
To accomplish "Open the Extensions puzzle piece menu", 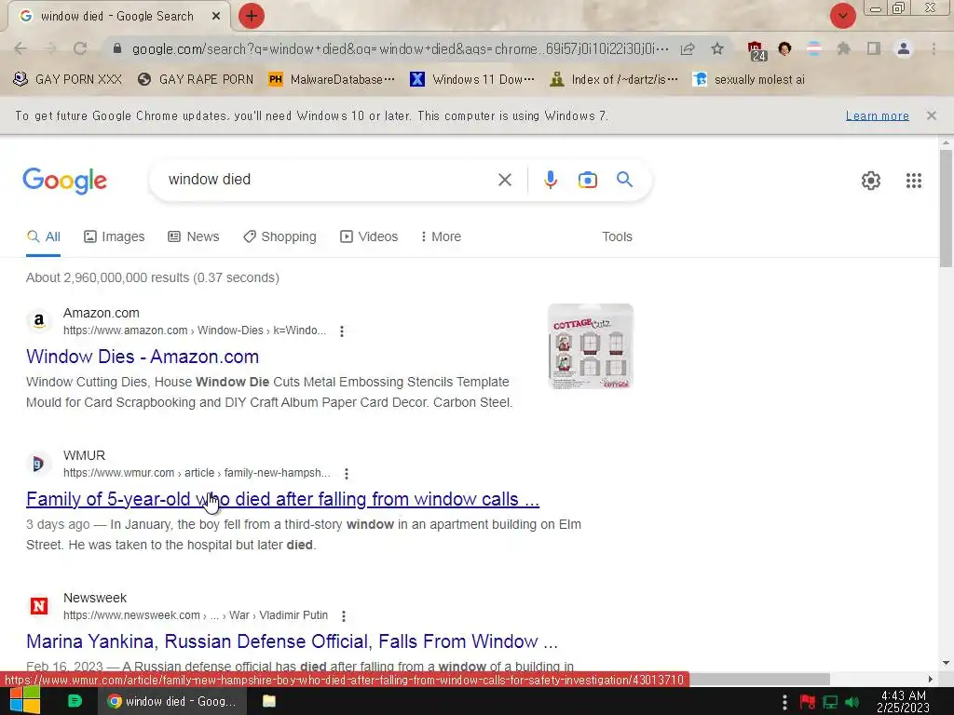I will pos(843,48).
